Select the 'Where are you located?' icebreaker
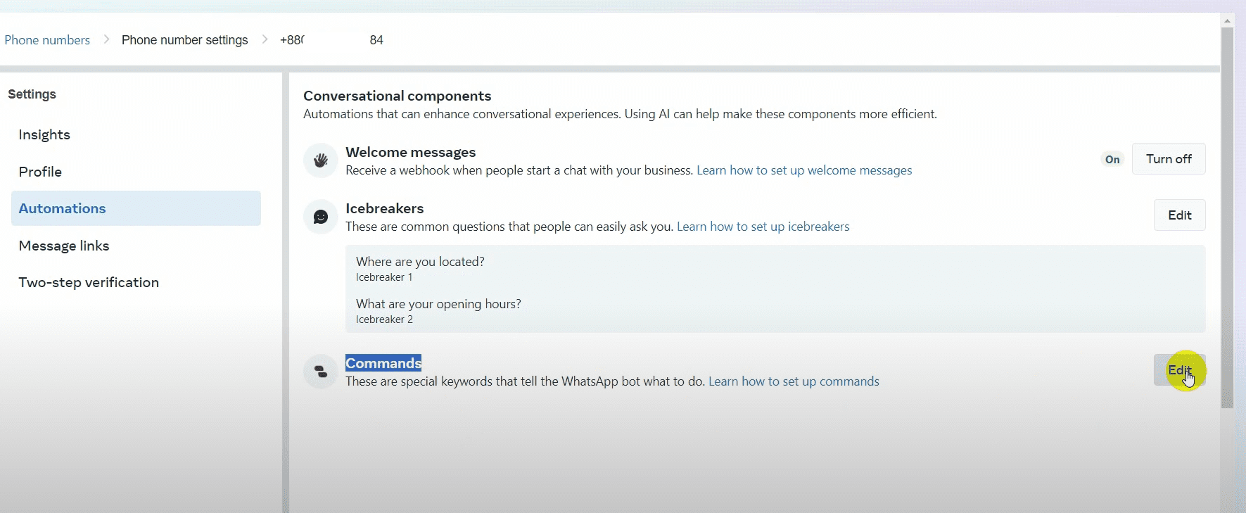 (420, 262)
